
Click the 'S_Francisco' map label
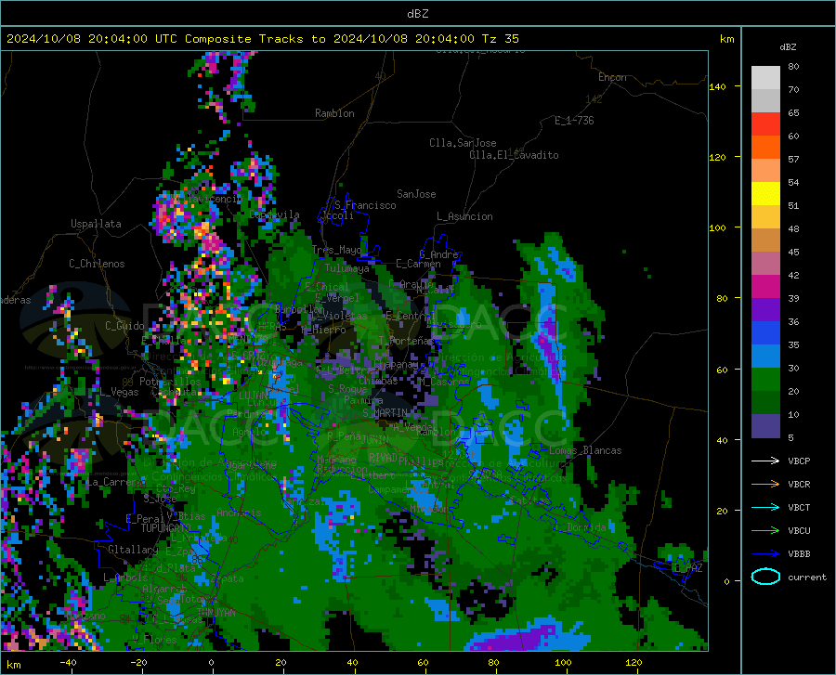(x=365, y=205)
